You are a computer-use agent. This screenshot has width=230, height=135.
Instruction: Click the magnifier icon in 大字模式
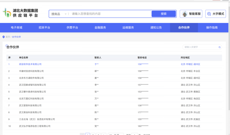pyautogui.click(x=209, y=14)
